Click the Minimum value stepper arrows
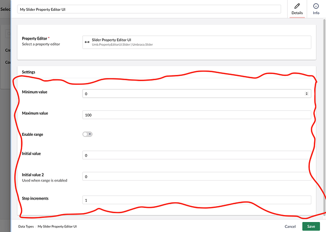 [x=307, y=94]
